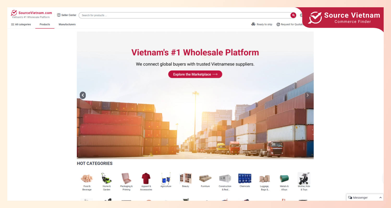Open the Seller Center link
The width and height of the screenshot is (391, 208).
(x=67, y=15)
